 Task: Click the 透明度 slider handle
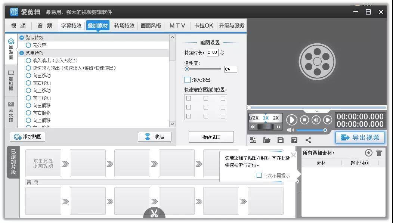pos(187,69)
